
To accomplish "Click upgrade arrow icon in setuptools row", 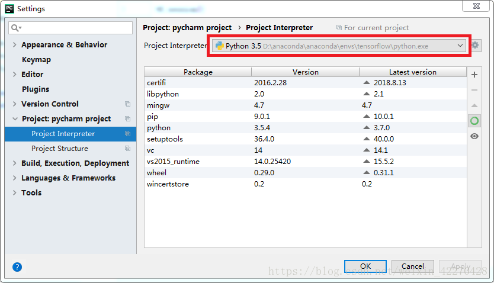I will click(367, 139).
